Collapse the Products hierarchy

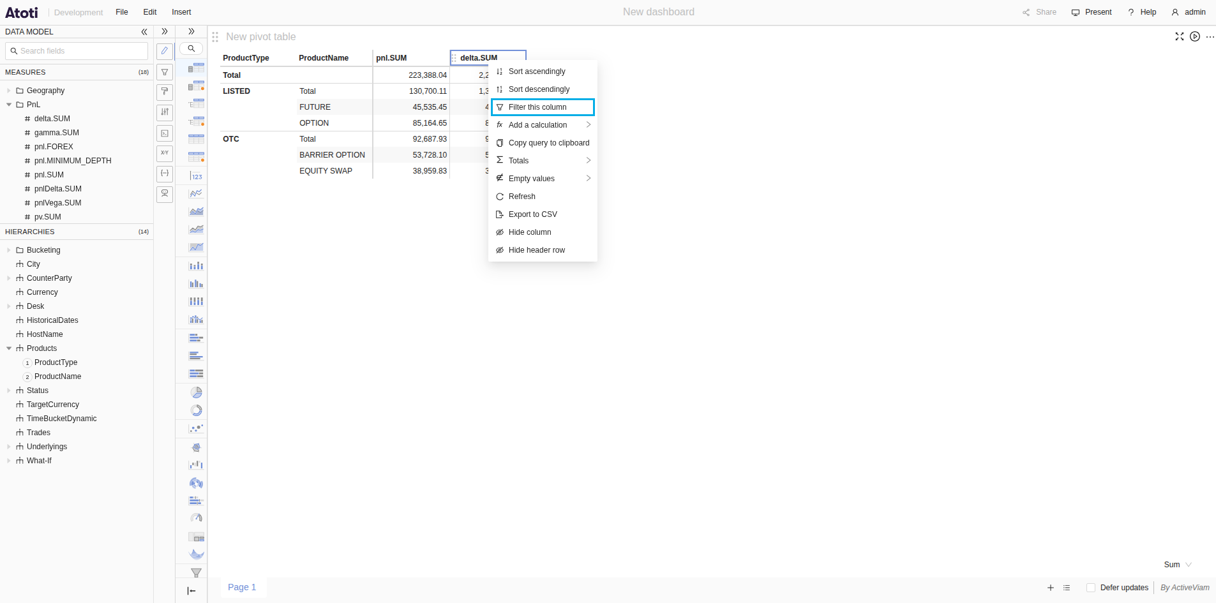[9, 348]
